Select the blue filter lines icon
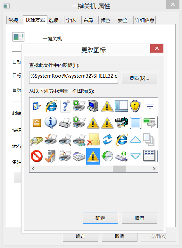This screenshot has width=182, height=248. (150, 106)
